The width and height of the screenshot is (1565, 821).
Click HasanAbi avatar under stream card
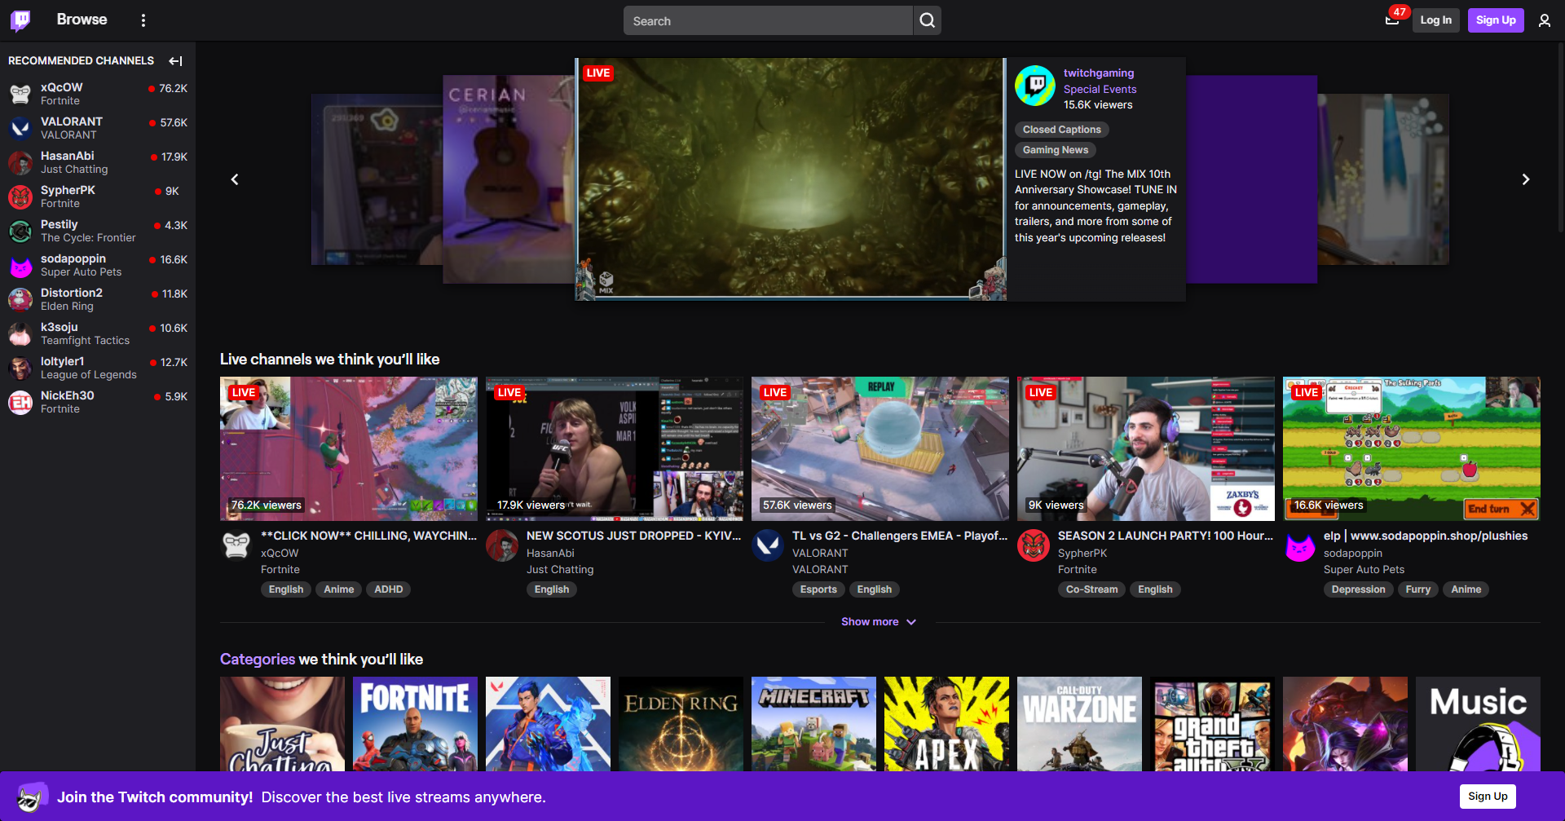pos(502,545)
